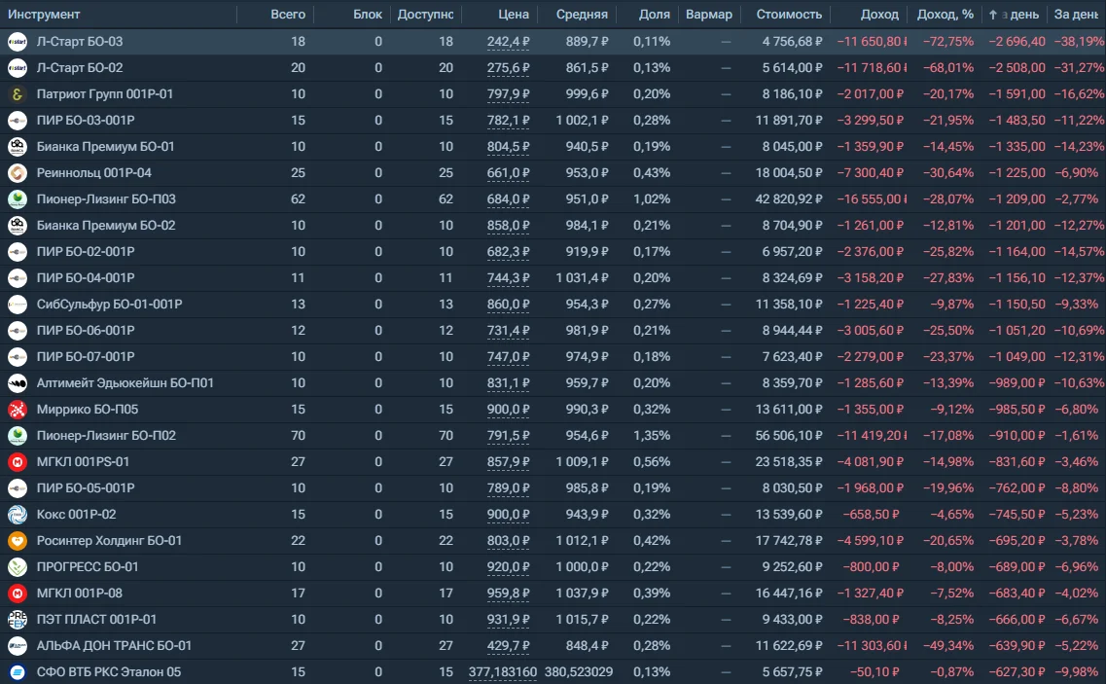Click the ПИР БО-05-001Р logo icon

click(x=17, y=488)
